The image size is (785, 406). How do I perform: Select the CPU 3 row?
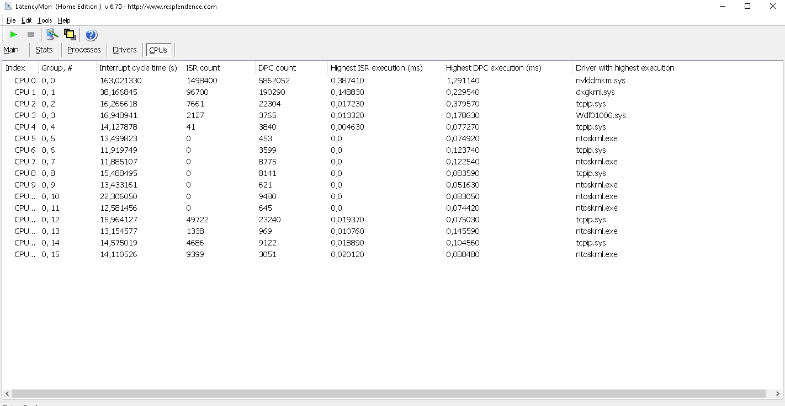(x=392, y=115)
